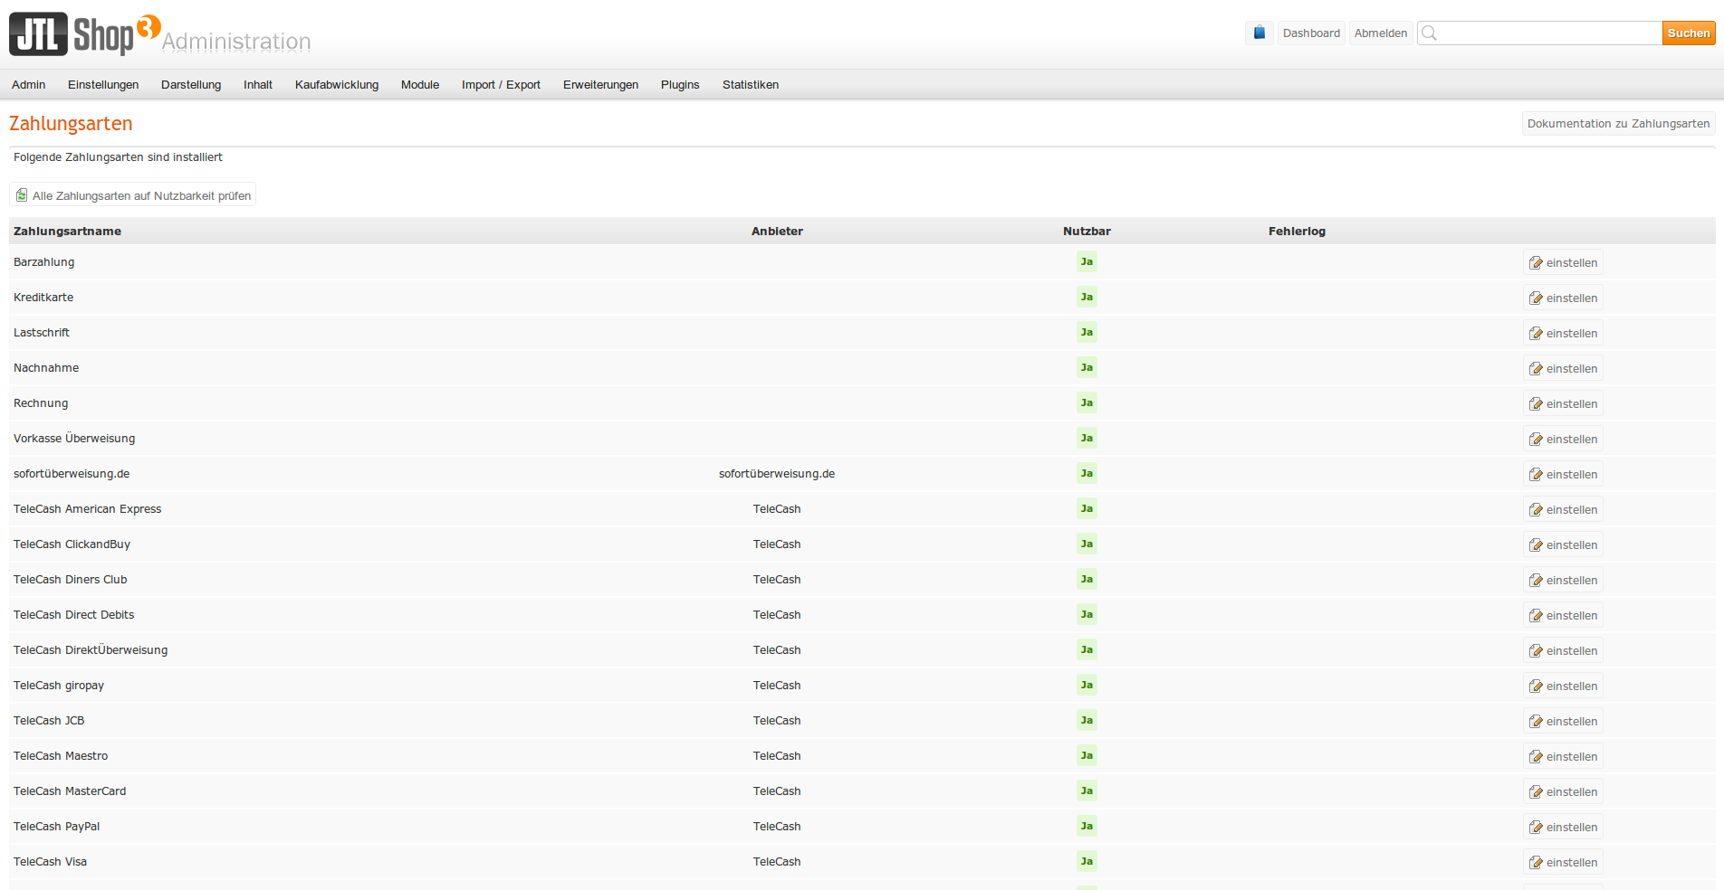
Task: Click edit icon for TeleCash PayPal
Action: click(1536, 828)
